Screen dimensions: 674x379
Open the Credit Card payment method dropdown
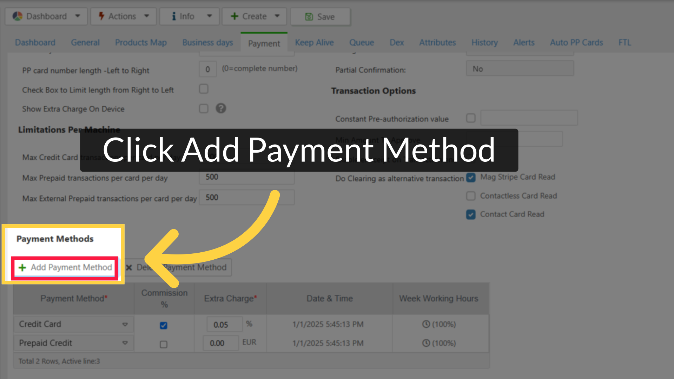[x=125, y=324]
